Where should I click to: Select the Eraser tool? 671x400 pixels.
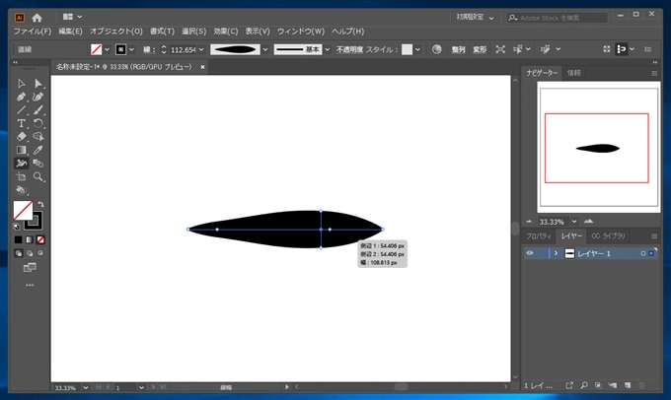21,137
